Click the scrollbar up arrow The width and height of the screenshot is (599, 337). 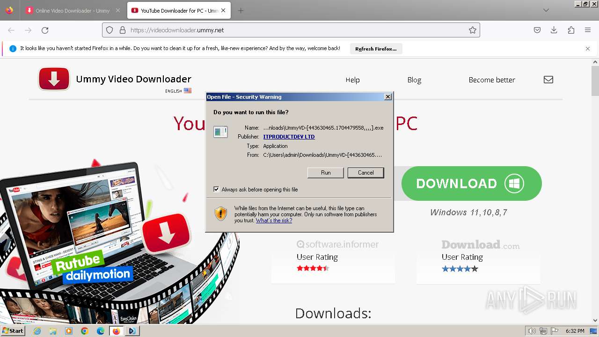595,62
